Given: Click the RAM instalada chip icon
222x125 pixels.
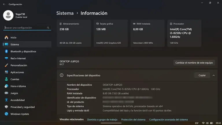Looking at the screenshot, I should (x=134, y=24).
